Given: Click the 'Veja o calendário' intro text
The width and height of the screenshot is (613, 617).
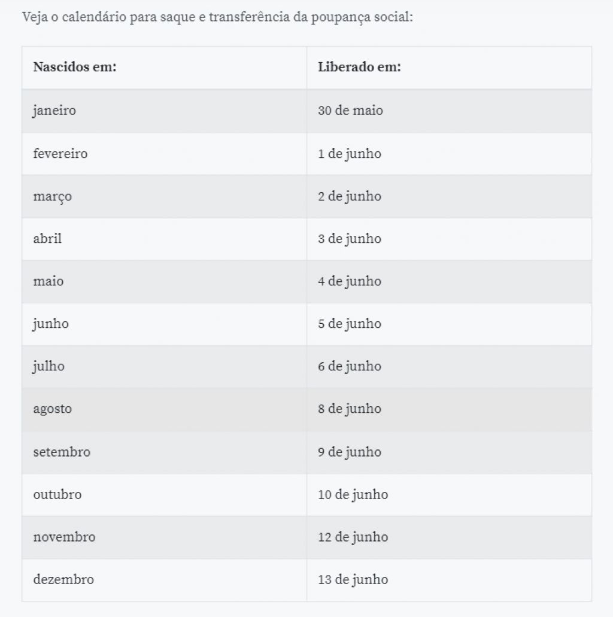Looking at the screenshot, I should (217, 17).
